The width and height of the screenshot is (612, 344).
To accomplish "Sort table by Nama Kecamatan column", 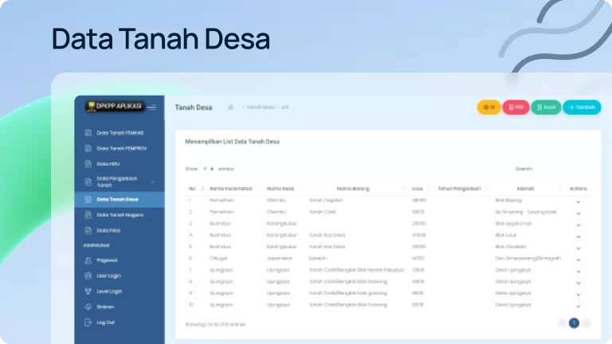I will tap(233, 189).
